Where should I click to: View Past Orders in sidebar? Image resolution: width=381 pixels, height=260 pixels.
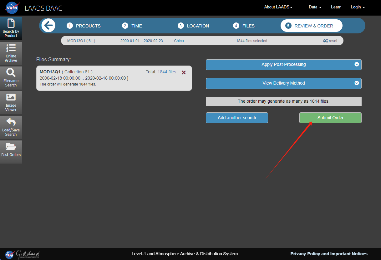[x=11, y=152]
